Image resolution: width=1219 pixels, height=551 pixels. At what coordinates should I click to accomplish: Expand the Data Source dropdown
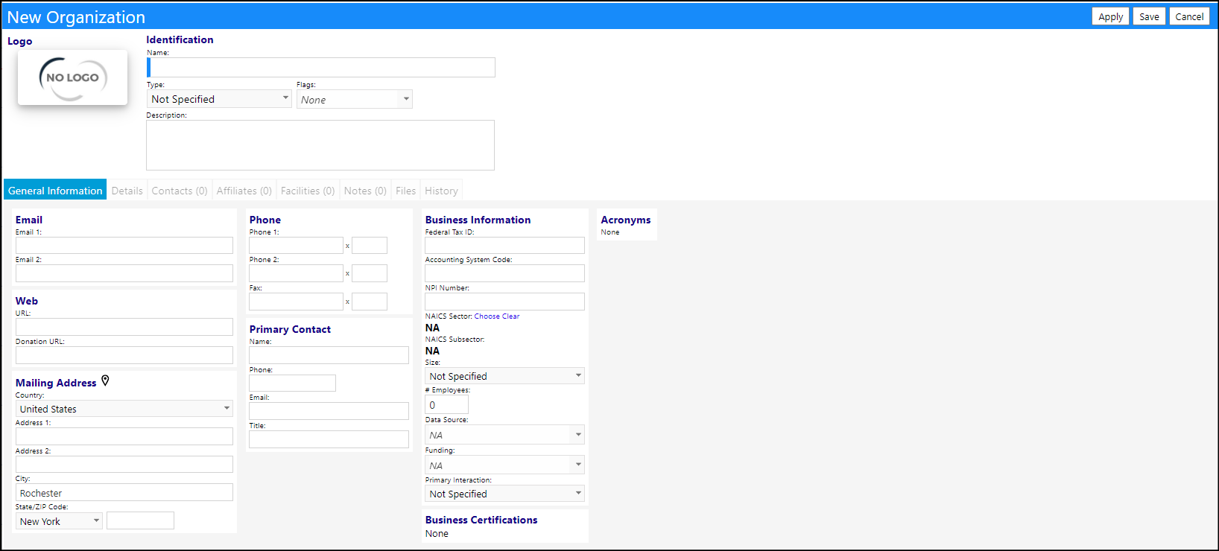click(504, 435)
